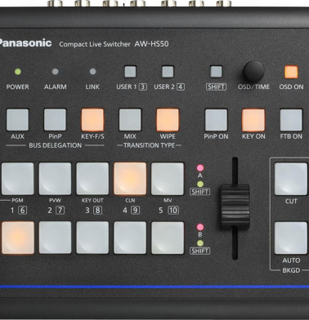This screenshot has height=320, width=309.
Task: Select the AUX bus delegation button
Action: pos(17,120)
